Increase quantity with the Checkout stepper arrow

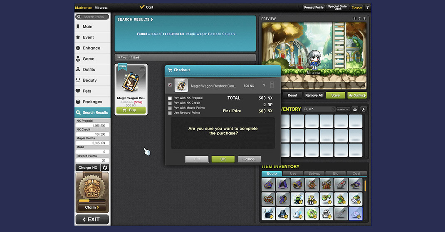click(272, 83)
